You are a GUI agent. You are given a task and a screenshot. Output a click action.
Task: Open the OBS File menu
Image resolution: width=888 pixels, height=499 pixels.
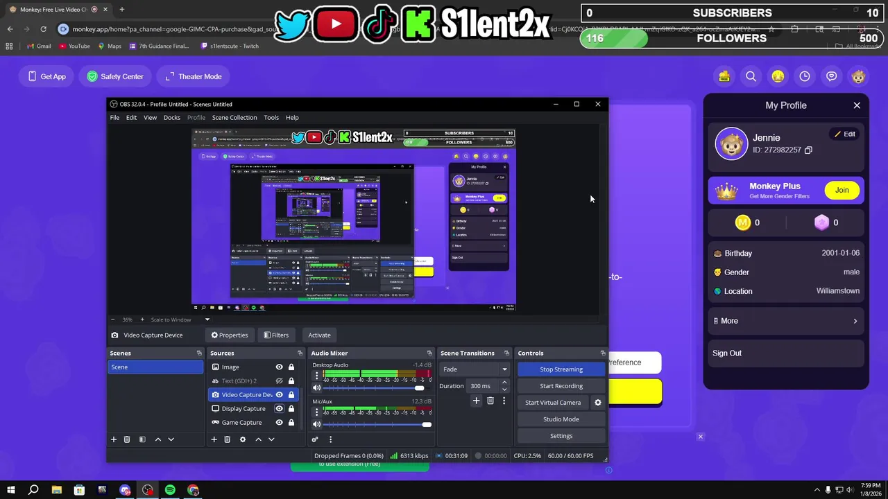[114, 118]
